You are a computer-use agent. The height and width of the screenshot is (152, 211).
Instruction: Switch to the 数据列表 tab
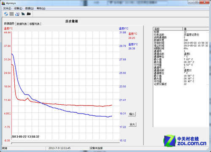tap(22, 24)
